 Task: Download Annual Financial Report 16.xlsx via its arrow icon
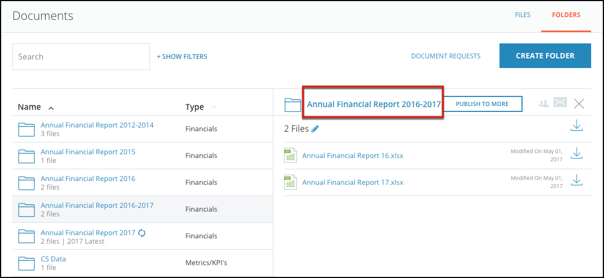[x=576, y=153]
